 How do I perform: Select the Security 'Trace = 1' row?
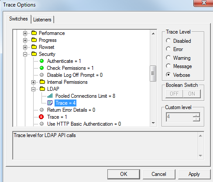(57, 117)
